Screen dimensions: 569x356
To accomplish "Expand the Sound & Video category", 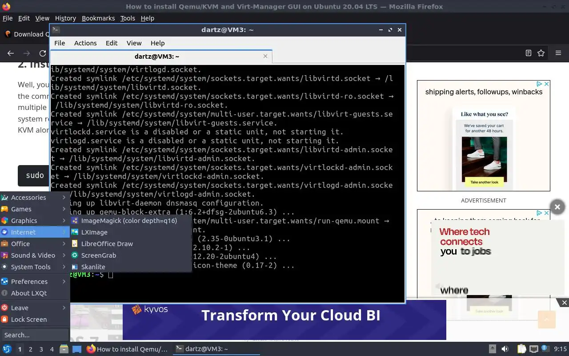I will pos(35,255).
